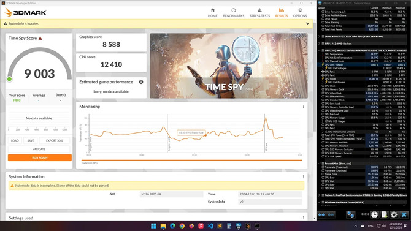The width and height of the screenshot is (411, 231).
Task: Expand the GPU Performance Limiters row
Action: 323,132
